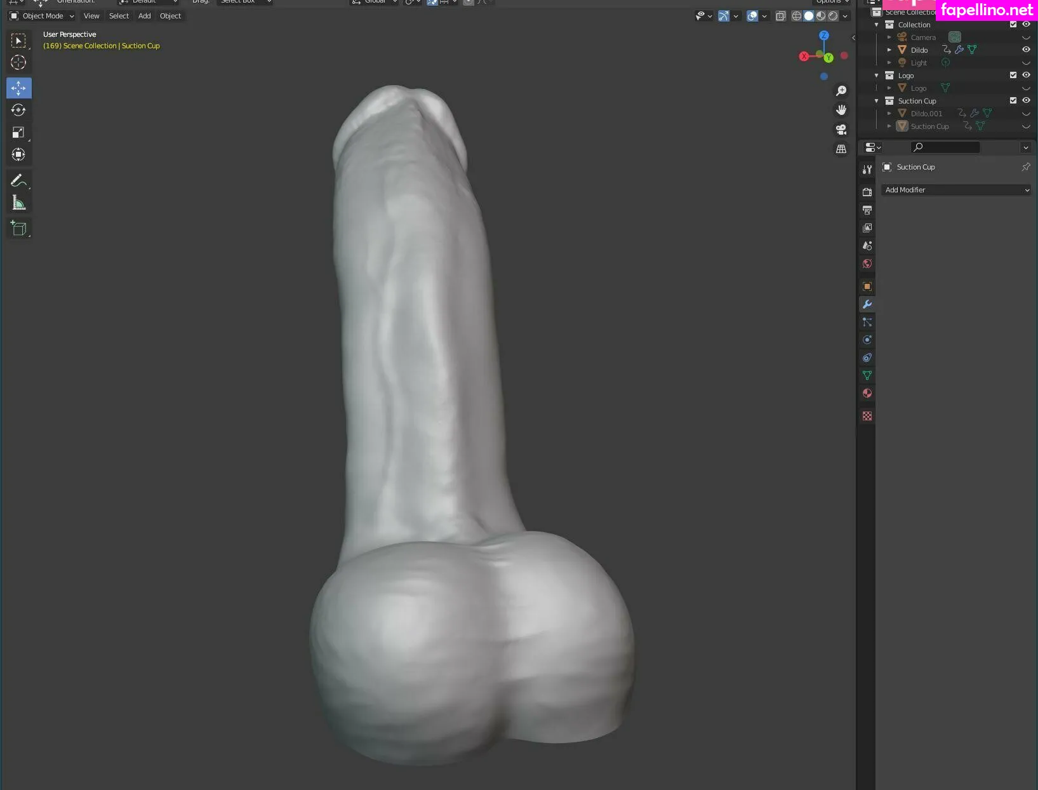
Task: Select the Move tool in the toolbar
Action: point(18,88)
